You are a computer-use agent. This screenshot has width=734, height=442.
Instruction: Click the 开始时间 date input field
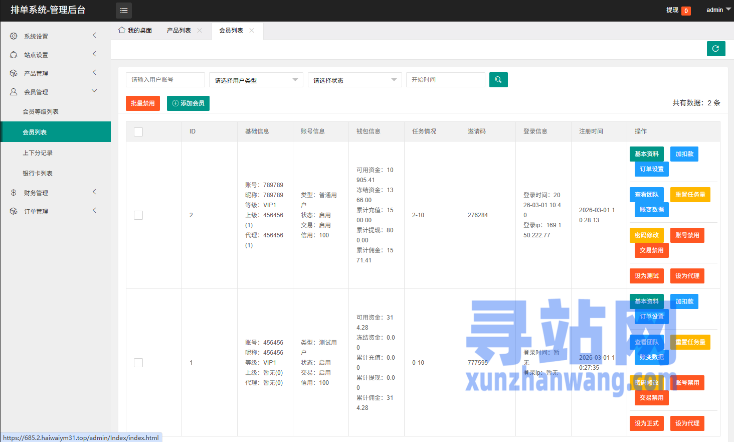point(445,80)
